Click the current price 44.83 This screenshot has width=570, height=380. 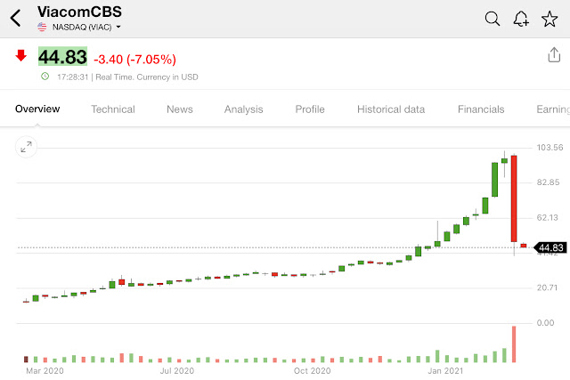tap(63, 57)
